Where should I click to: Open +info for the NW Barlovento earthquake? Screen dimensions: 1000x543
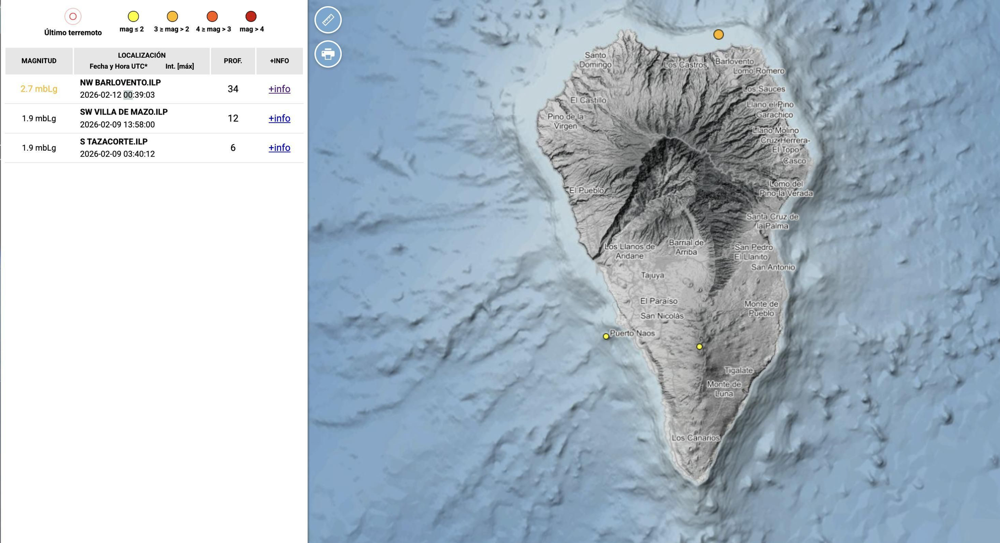click(x=279, y=89)
